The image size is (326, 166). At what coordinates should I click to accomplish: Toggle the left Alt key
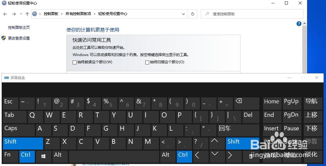pyautogui.click(x=60, y=156)
